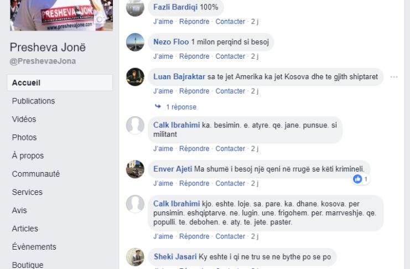Open the three-dots menu on Luan Bajraktar's comment
The image size is (410, 269).
[x=394, y=77]
